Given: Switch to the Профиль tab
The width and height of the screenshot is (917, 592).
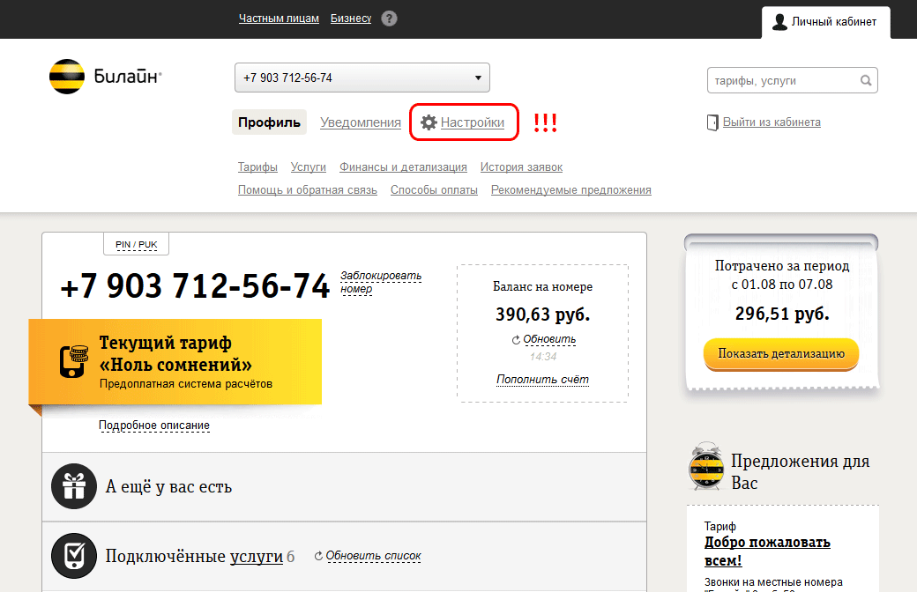Looking at the screenshot, I should pyautogui.click(x=269, y=122).
